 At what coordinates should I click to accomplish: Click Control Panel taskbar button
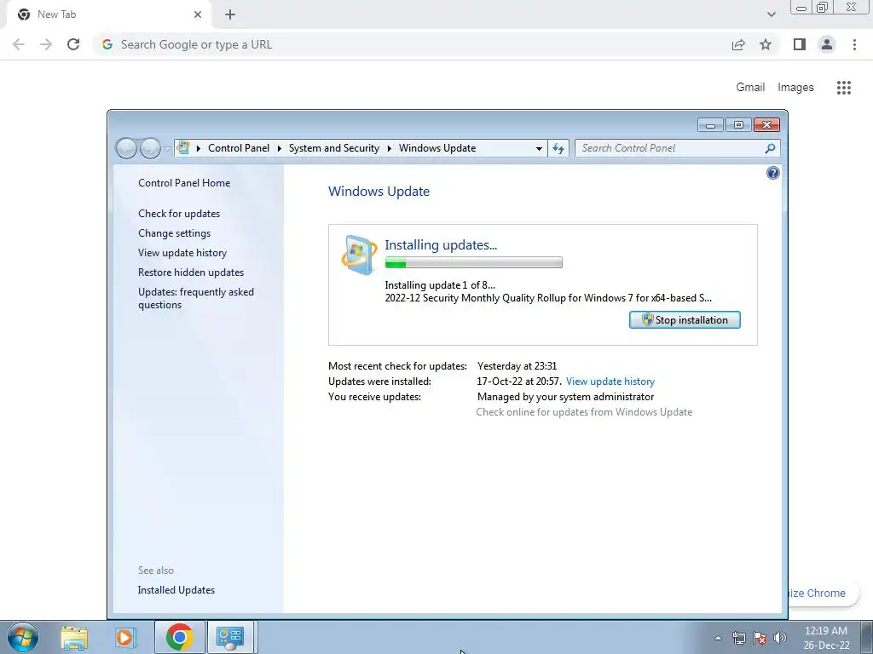(x=231, y=637)
